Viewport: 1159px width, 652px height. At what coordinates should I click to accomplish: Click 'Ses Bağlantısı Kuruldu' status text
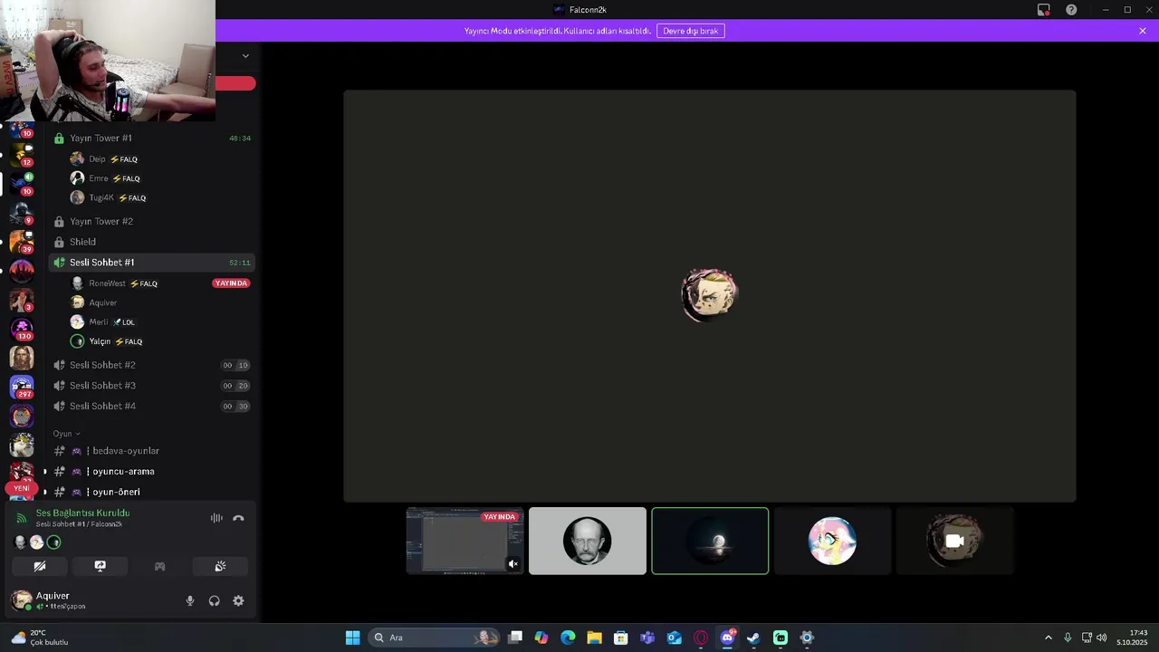(82, 513)
